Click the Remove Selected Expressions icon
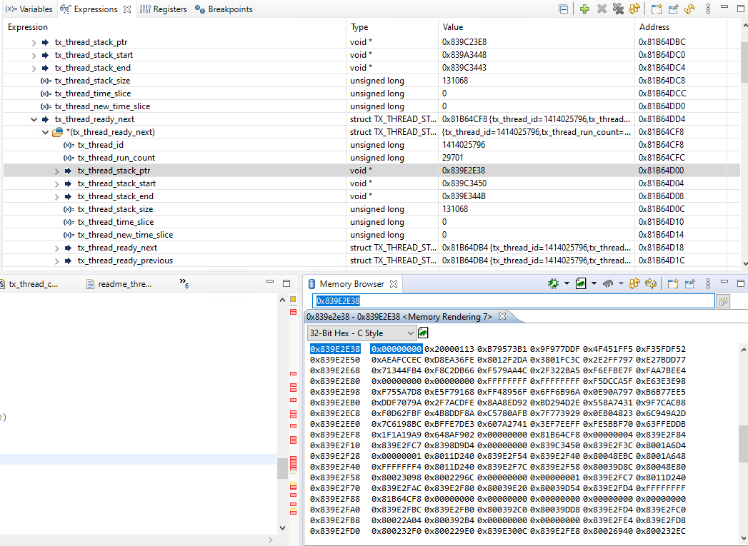748x546 pixels. pos(602,9)
